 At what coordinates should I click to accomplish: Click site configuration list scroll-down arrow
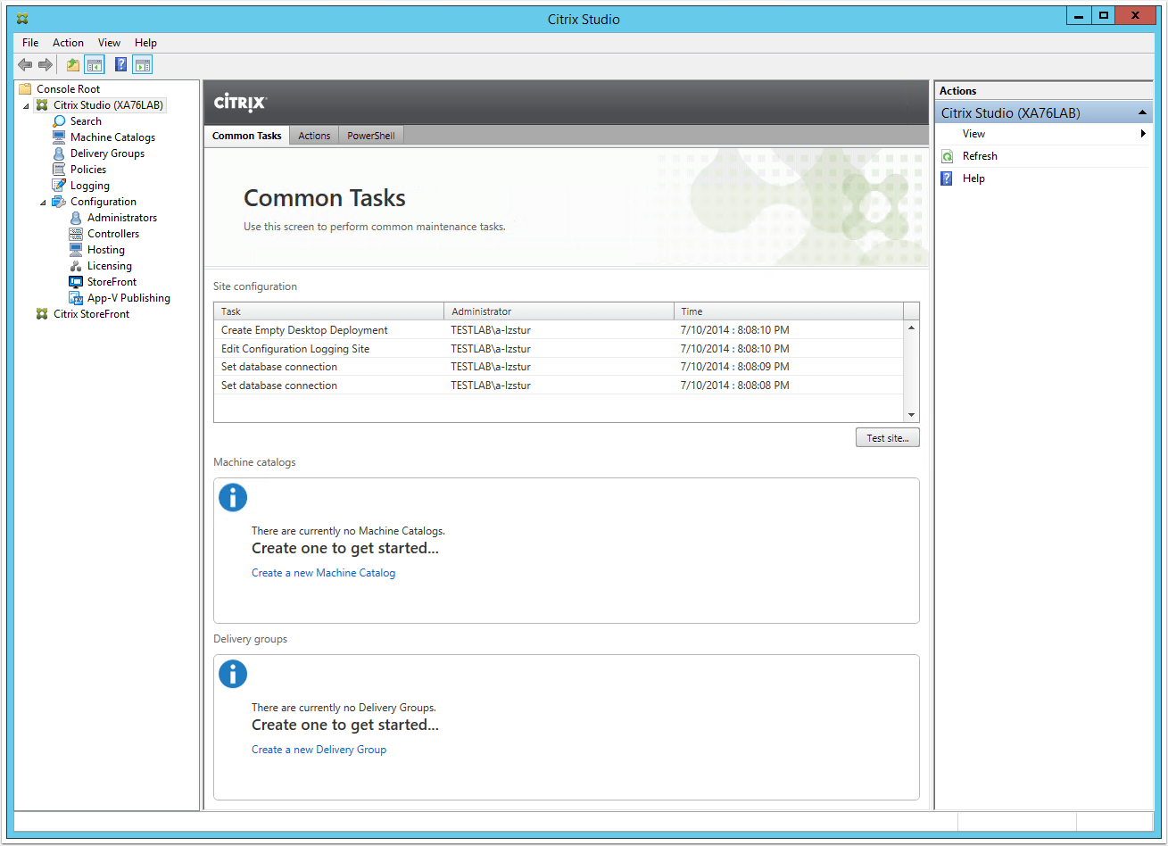coord(911,415)
